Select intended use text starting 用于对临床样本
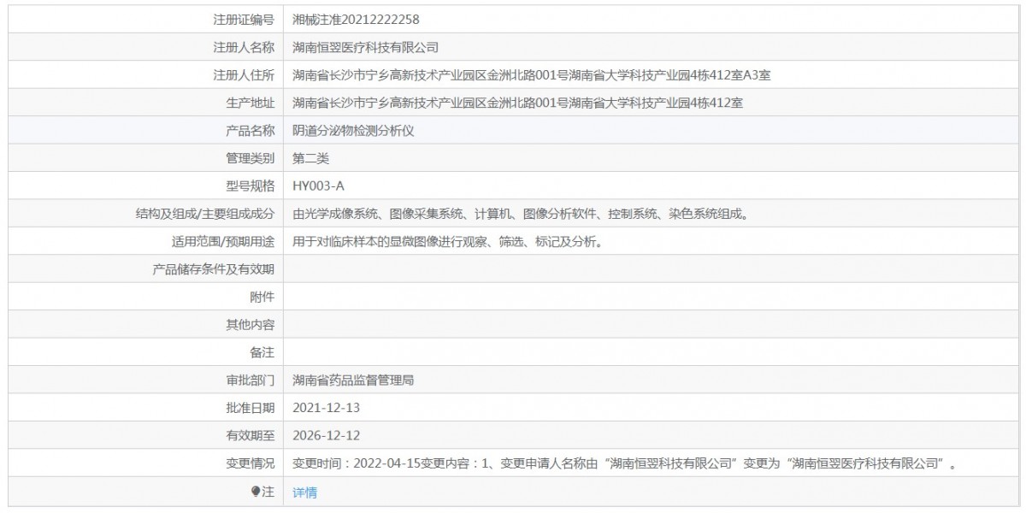 click(449, 242)
